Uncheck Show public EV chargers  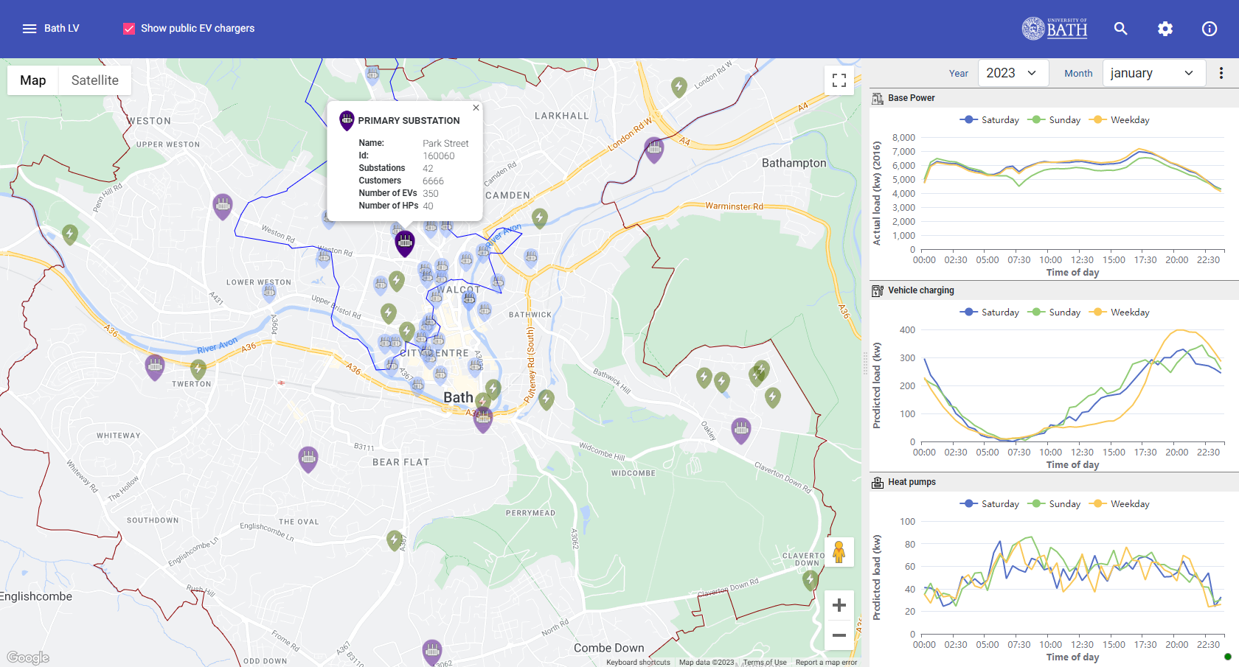point(129,29)
